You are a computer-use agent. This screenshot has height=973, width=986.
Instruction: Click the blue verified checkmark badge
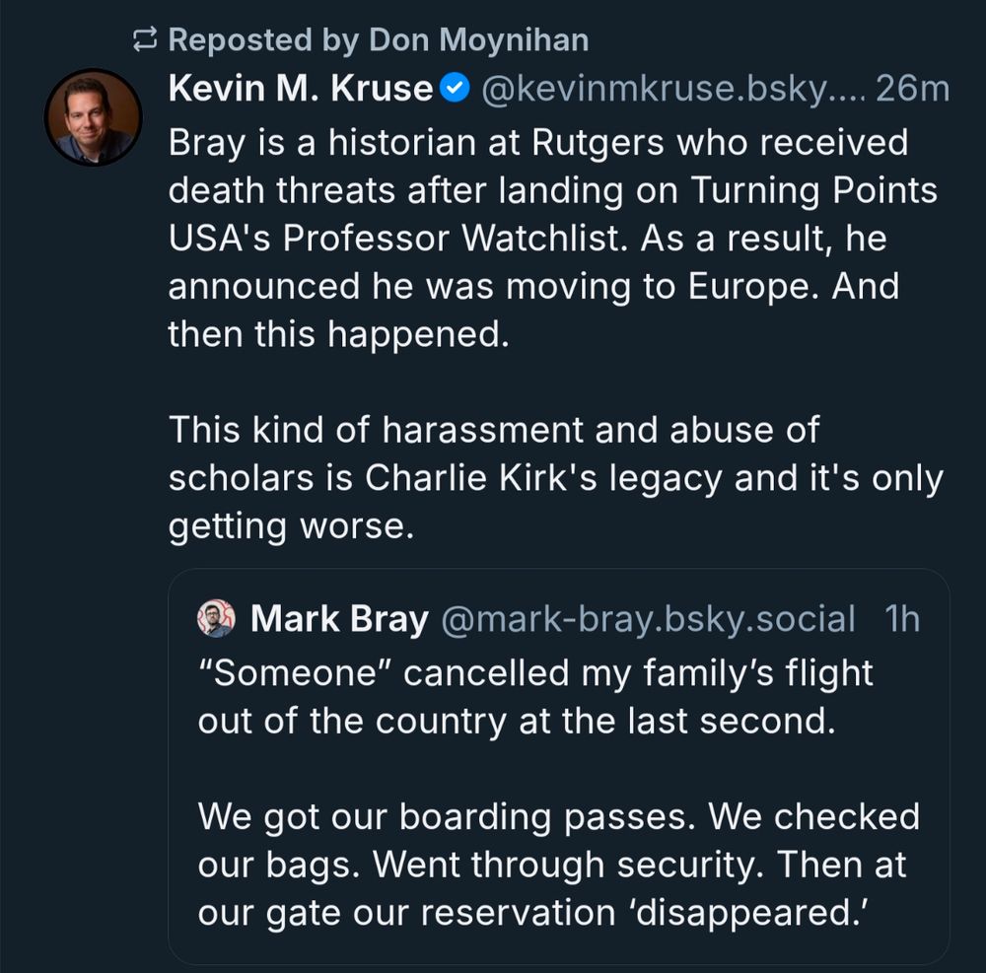(455, 90)
